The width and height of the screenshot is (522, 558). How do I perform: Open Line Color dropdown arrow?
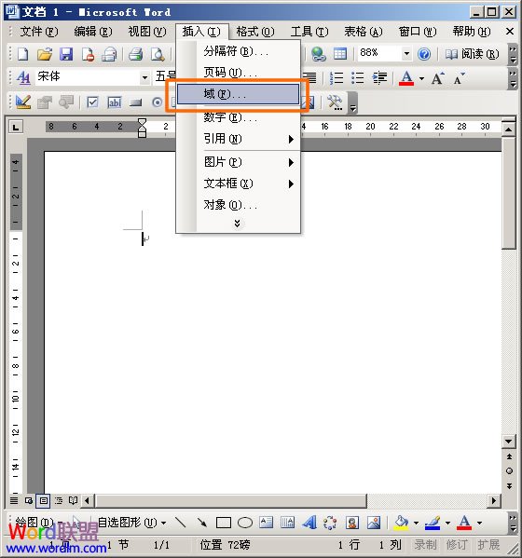pyautogui.click(x=448, y=523)
